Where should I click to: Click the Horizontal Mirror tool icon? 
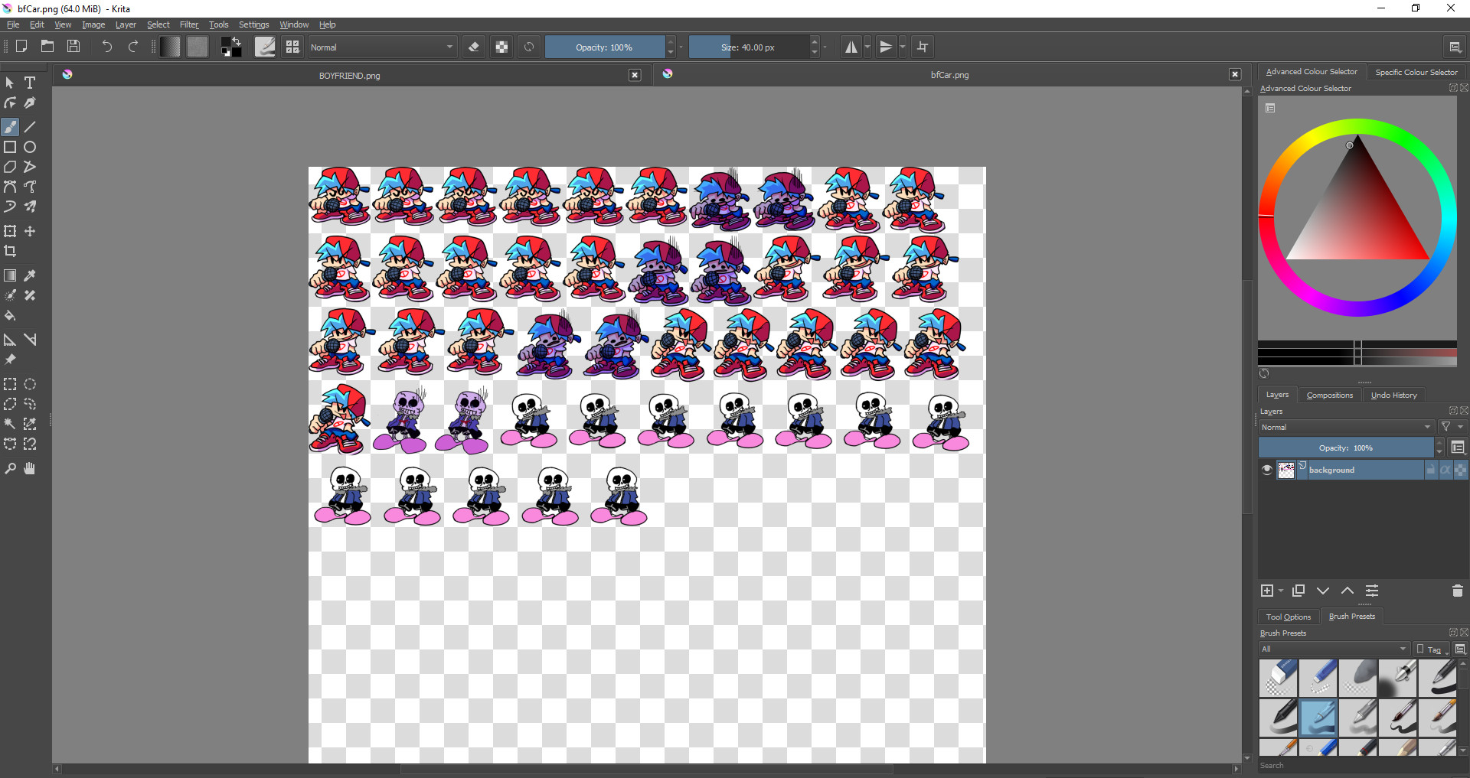pos(851,47)
